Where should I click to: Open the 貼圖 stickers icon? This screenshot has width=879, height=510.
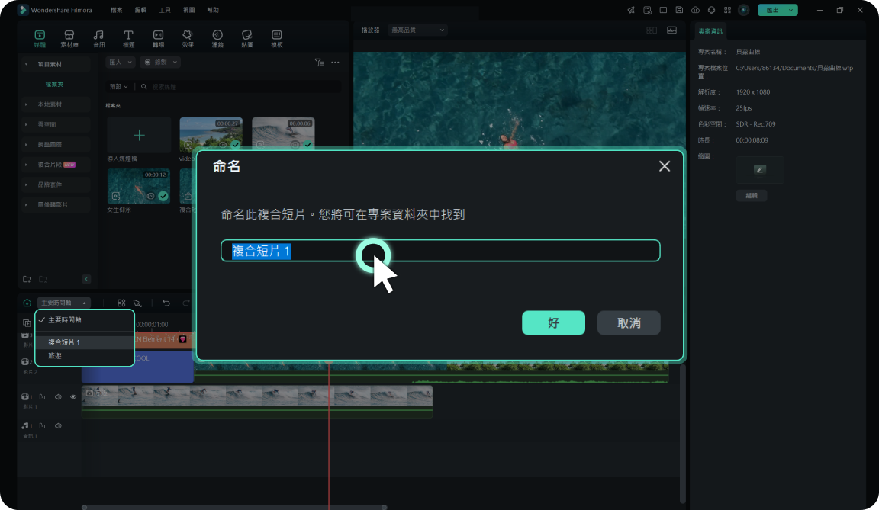coord(247,38)
